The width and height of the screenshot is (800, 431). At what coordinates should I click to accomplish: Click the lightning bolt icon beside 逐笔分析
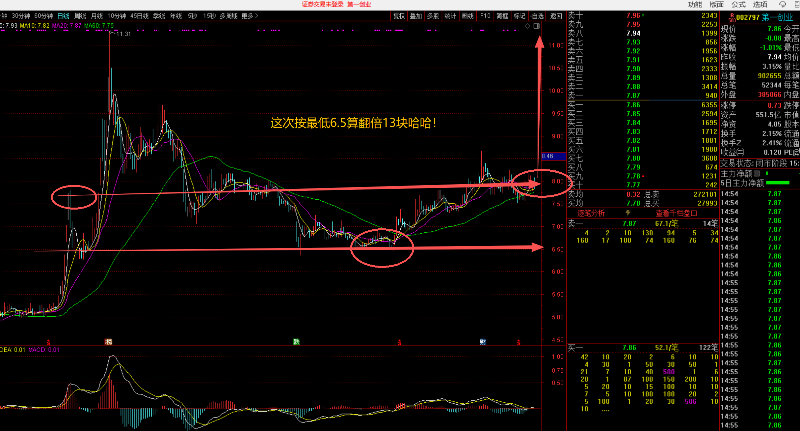[628, 213]
